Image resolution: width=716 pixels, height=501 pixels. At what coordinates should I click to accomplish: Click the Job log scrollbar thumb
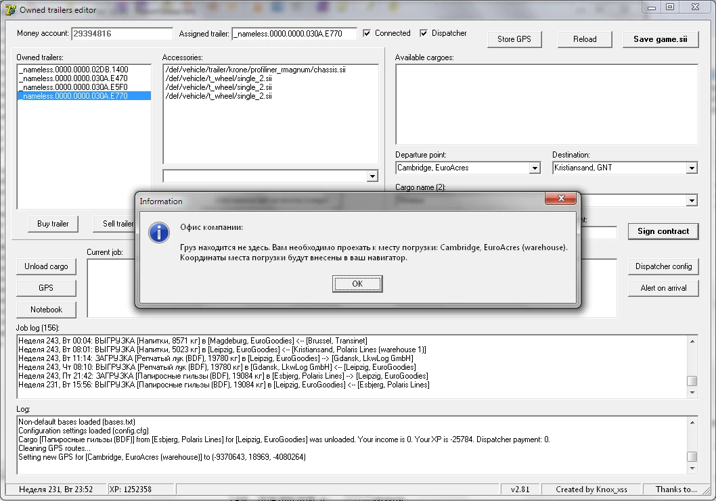[692, 381]
